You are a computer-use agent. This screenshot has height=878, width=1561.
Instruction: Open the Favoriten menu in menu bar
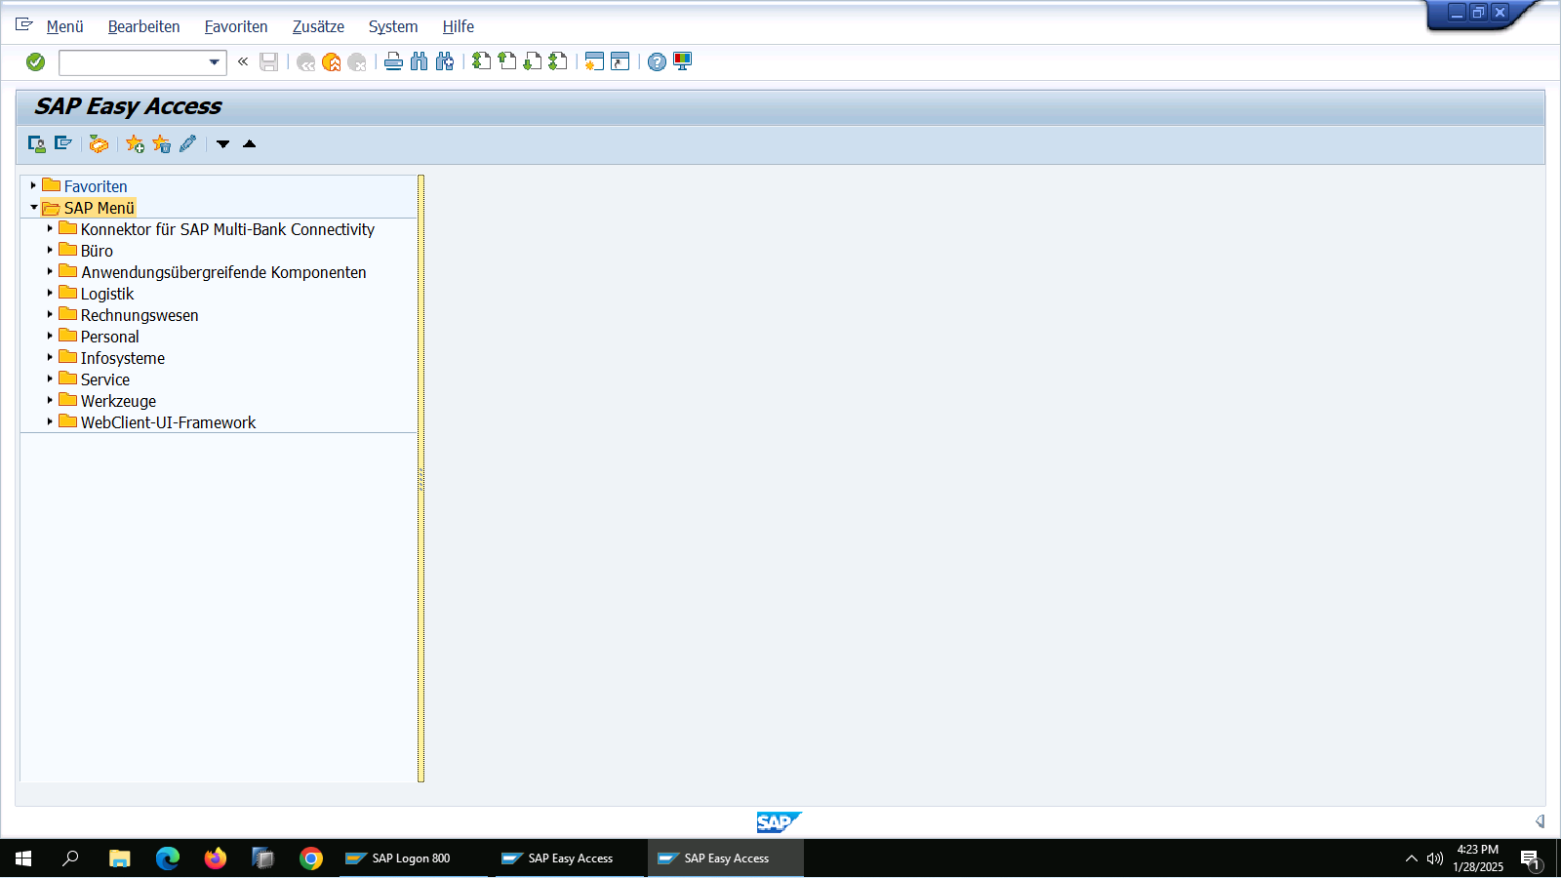point(235,26)
